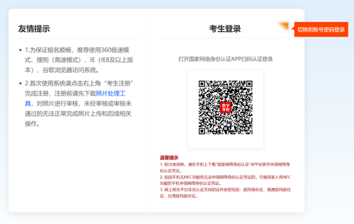Click warning item 3 about supported ID types
The image size is (354, 224).
click(225, 192)
